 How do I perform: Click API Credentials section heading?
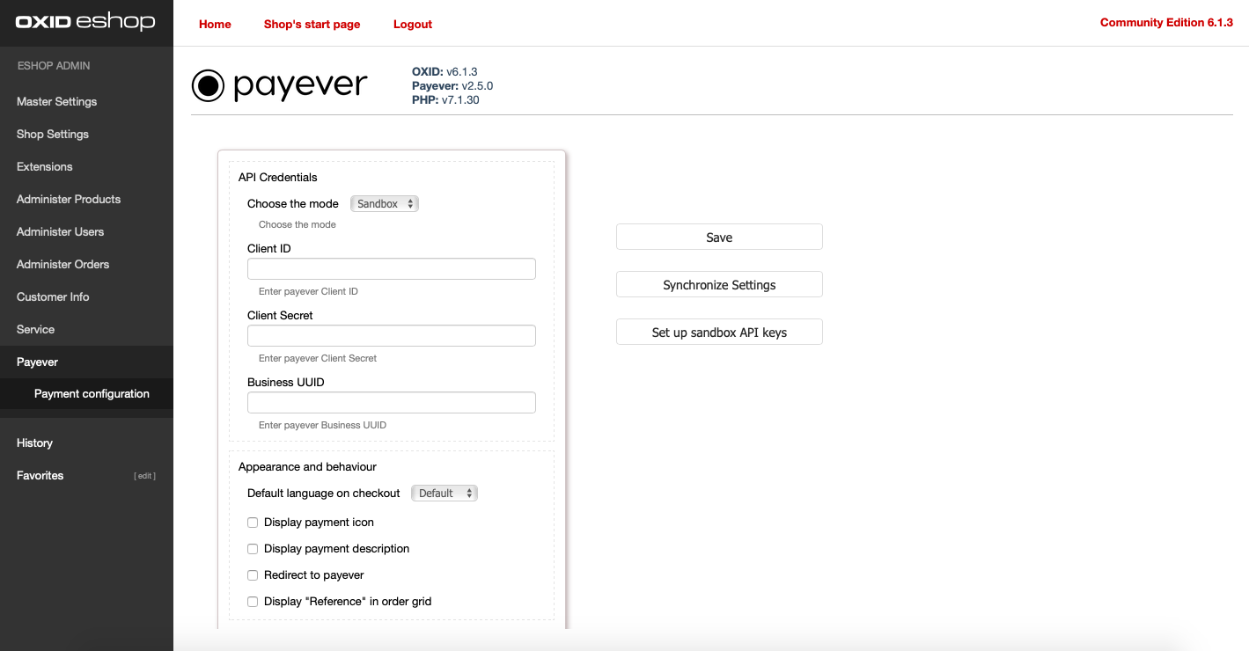pyautogui.click(x=278, y=178)
